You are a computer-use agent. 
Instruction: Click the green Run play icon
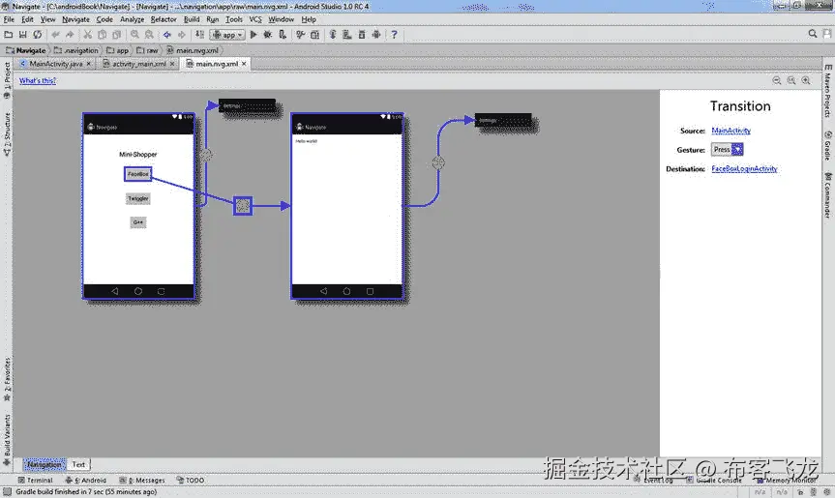pyautogui.click(x=253, y=35)
